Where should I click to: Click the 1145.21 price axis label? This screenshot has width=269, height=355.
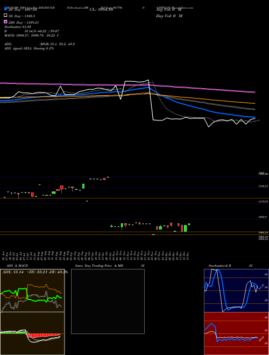pyautogui.click(x=263, y=186)
